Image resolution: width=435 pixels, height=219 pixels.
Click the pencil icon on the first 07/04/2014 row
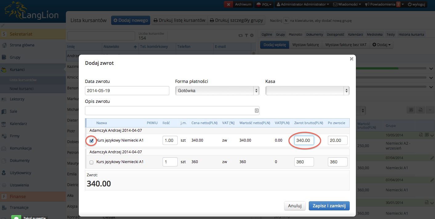point(432,158)
